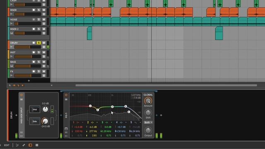Select band 4 bell type icon
The height and width of the screenshot is (149, 265).
[x=121, y=123]
